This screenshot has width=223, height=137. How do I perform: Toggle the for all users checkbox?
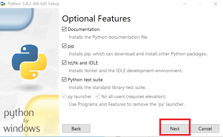pos(98,97)
